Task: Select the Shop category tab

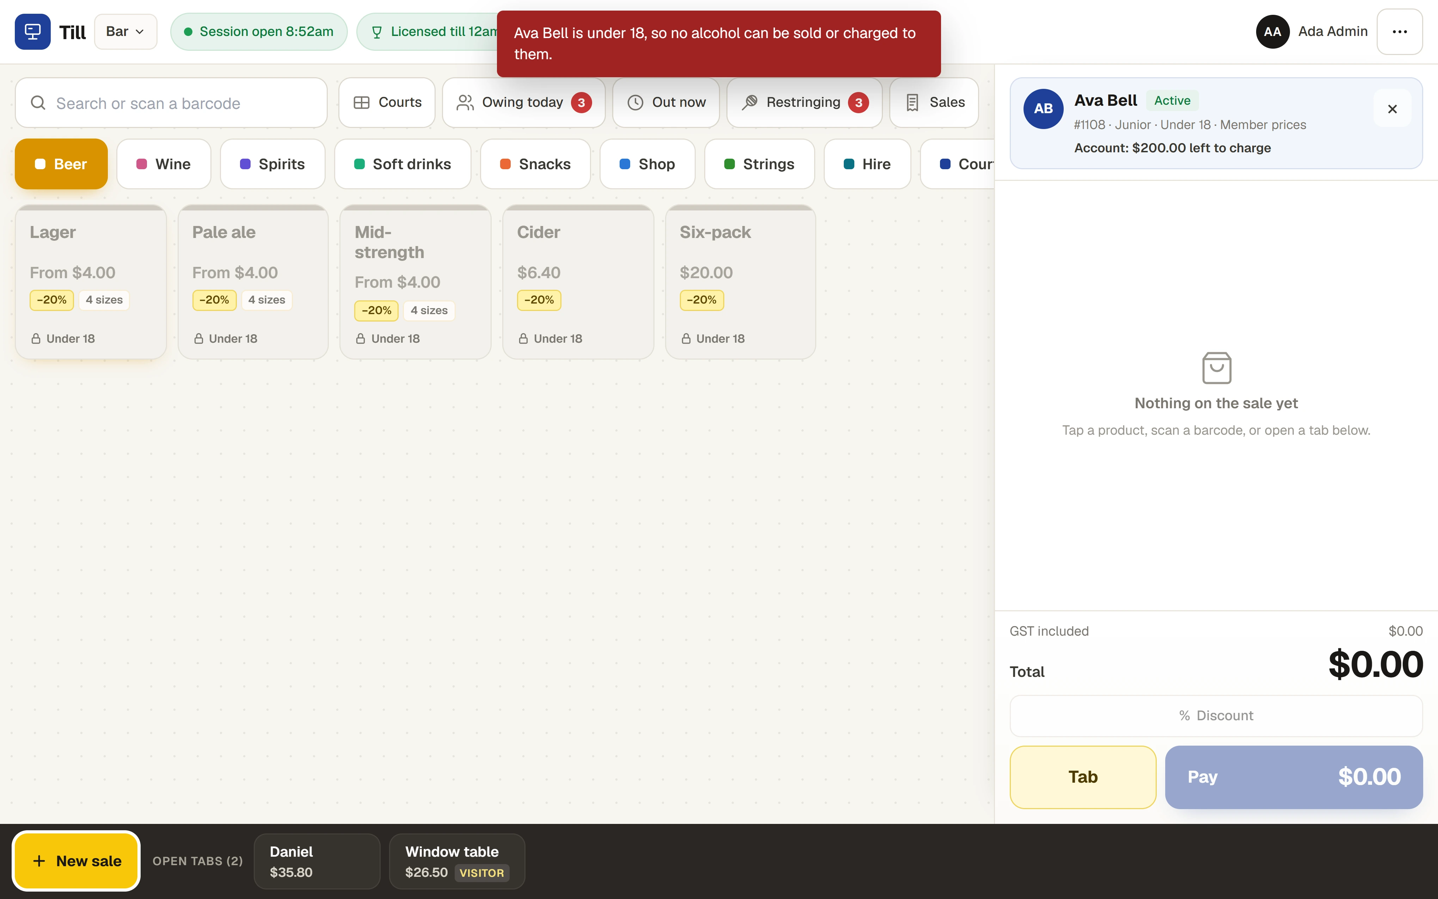Action: [x=647, y=164]
